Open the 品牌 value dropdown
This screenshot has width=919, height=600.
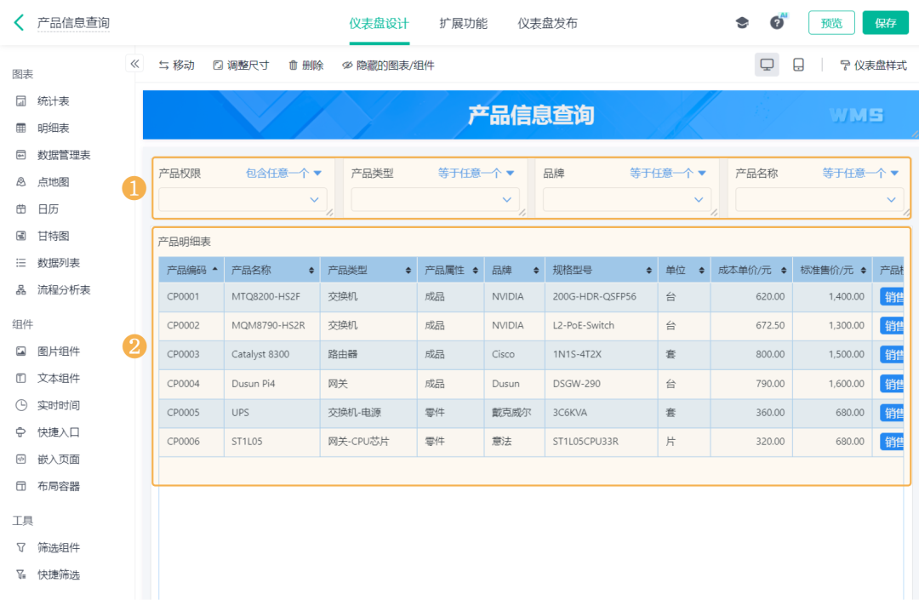[x=627, y=200]
